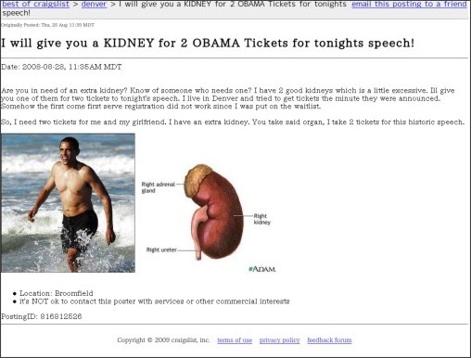Screen dimensions: 471x358
Task: Open the terms of use link
Action: click(235, 340)
